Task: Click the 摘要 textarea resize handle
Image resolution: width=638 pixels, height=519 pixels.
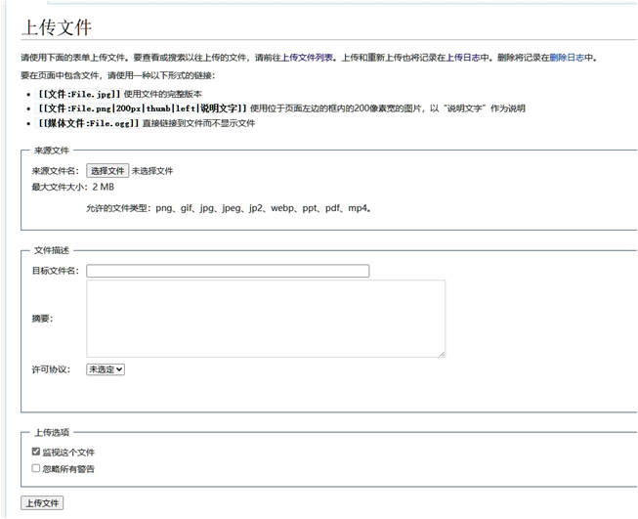Action: click(441, 353)
